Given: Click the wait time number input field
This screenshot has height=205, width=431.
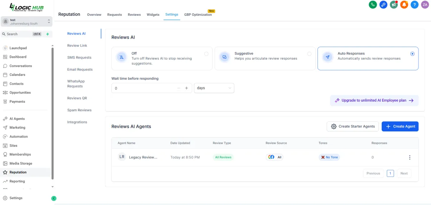Looking at the screenshot, I should tap(144, 88).
